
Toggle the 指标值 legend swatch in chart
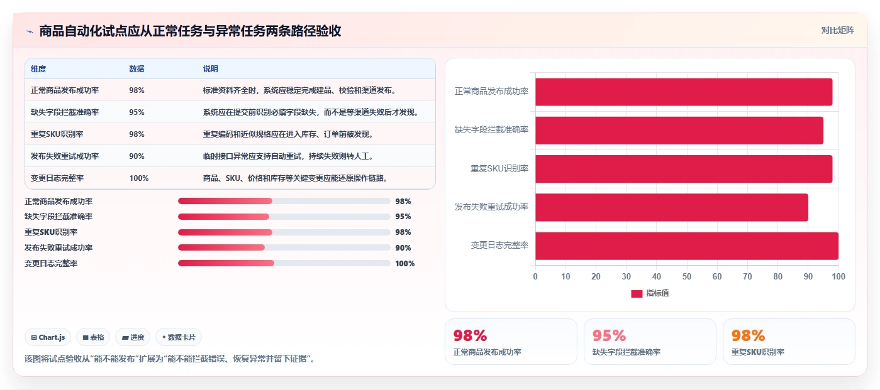[637, 294]
